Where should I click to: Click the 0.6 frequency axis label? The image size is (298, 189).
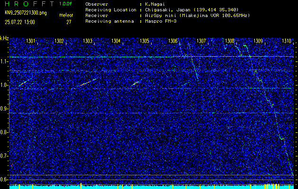coord(3,180)
